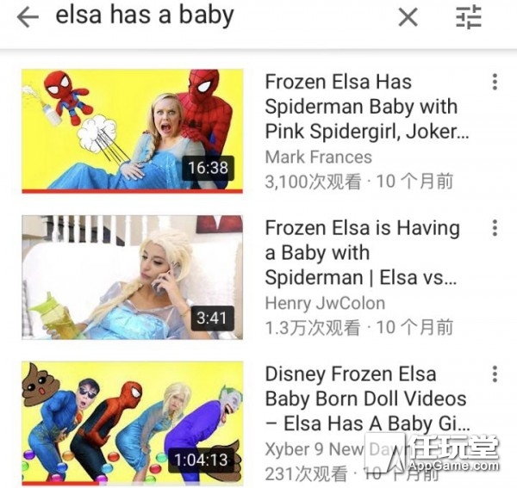
Task: Visit the Xyber 9 New Dawn channel name
Action: click(x=335, y=449)
